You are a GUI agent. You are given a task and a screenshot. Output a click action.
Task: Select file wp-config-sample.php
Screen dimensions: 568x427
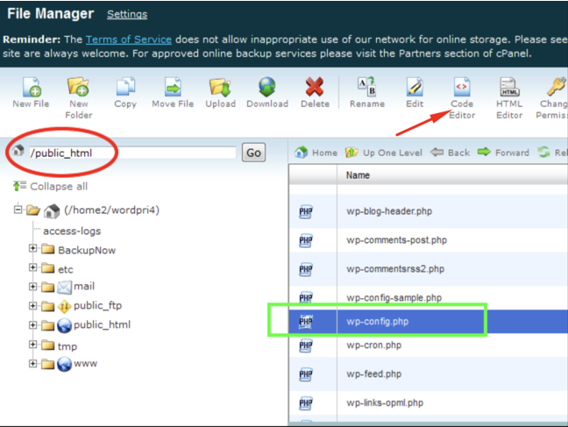tap(394, 297)
